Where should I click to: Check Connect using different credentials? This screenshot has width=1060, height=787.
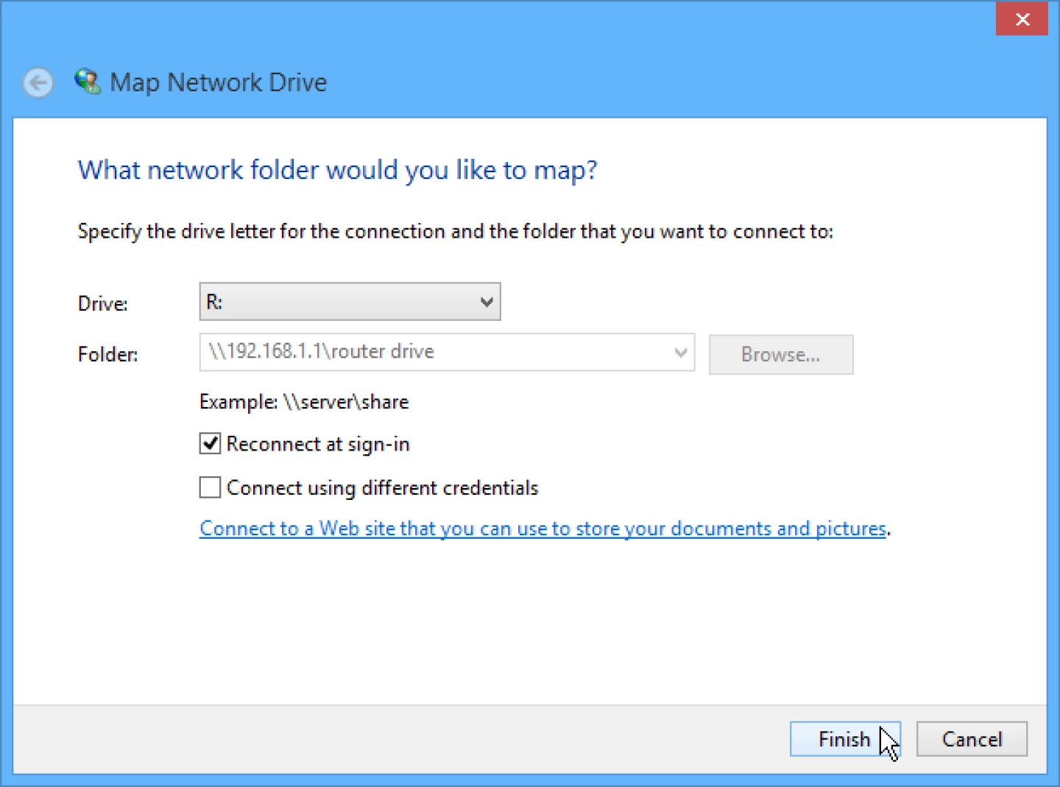(210, 487)
